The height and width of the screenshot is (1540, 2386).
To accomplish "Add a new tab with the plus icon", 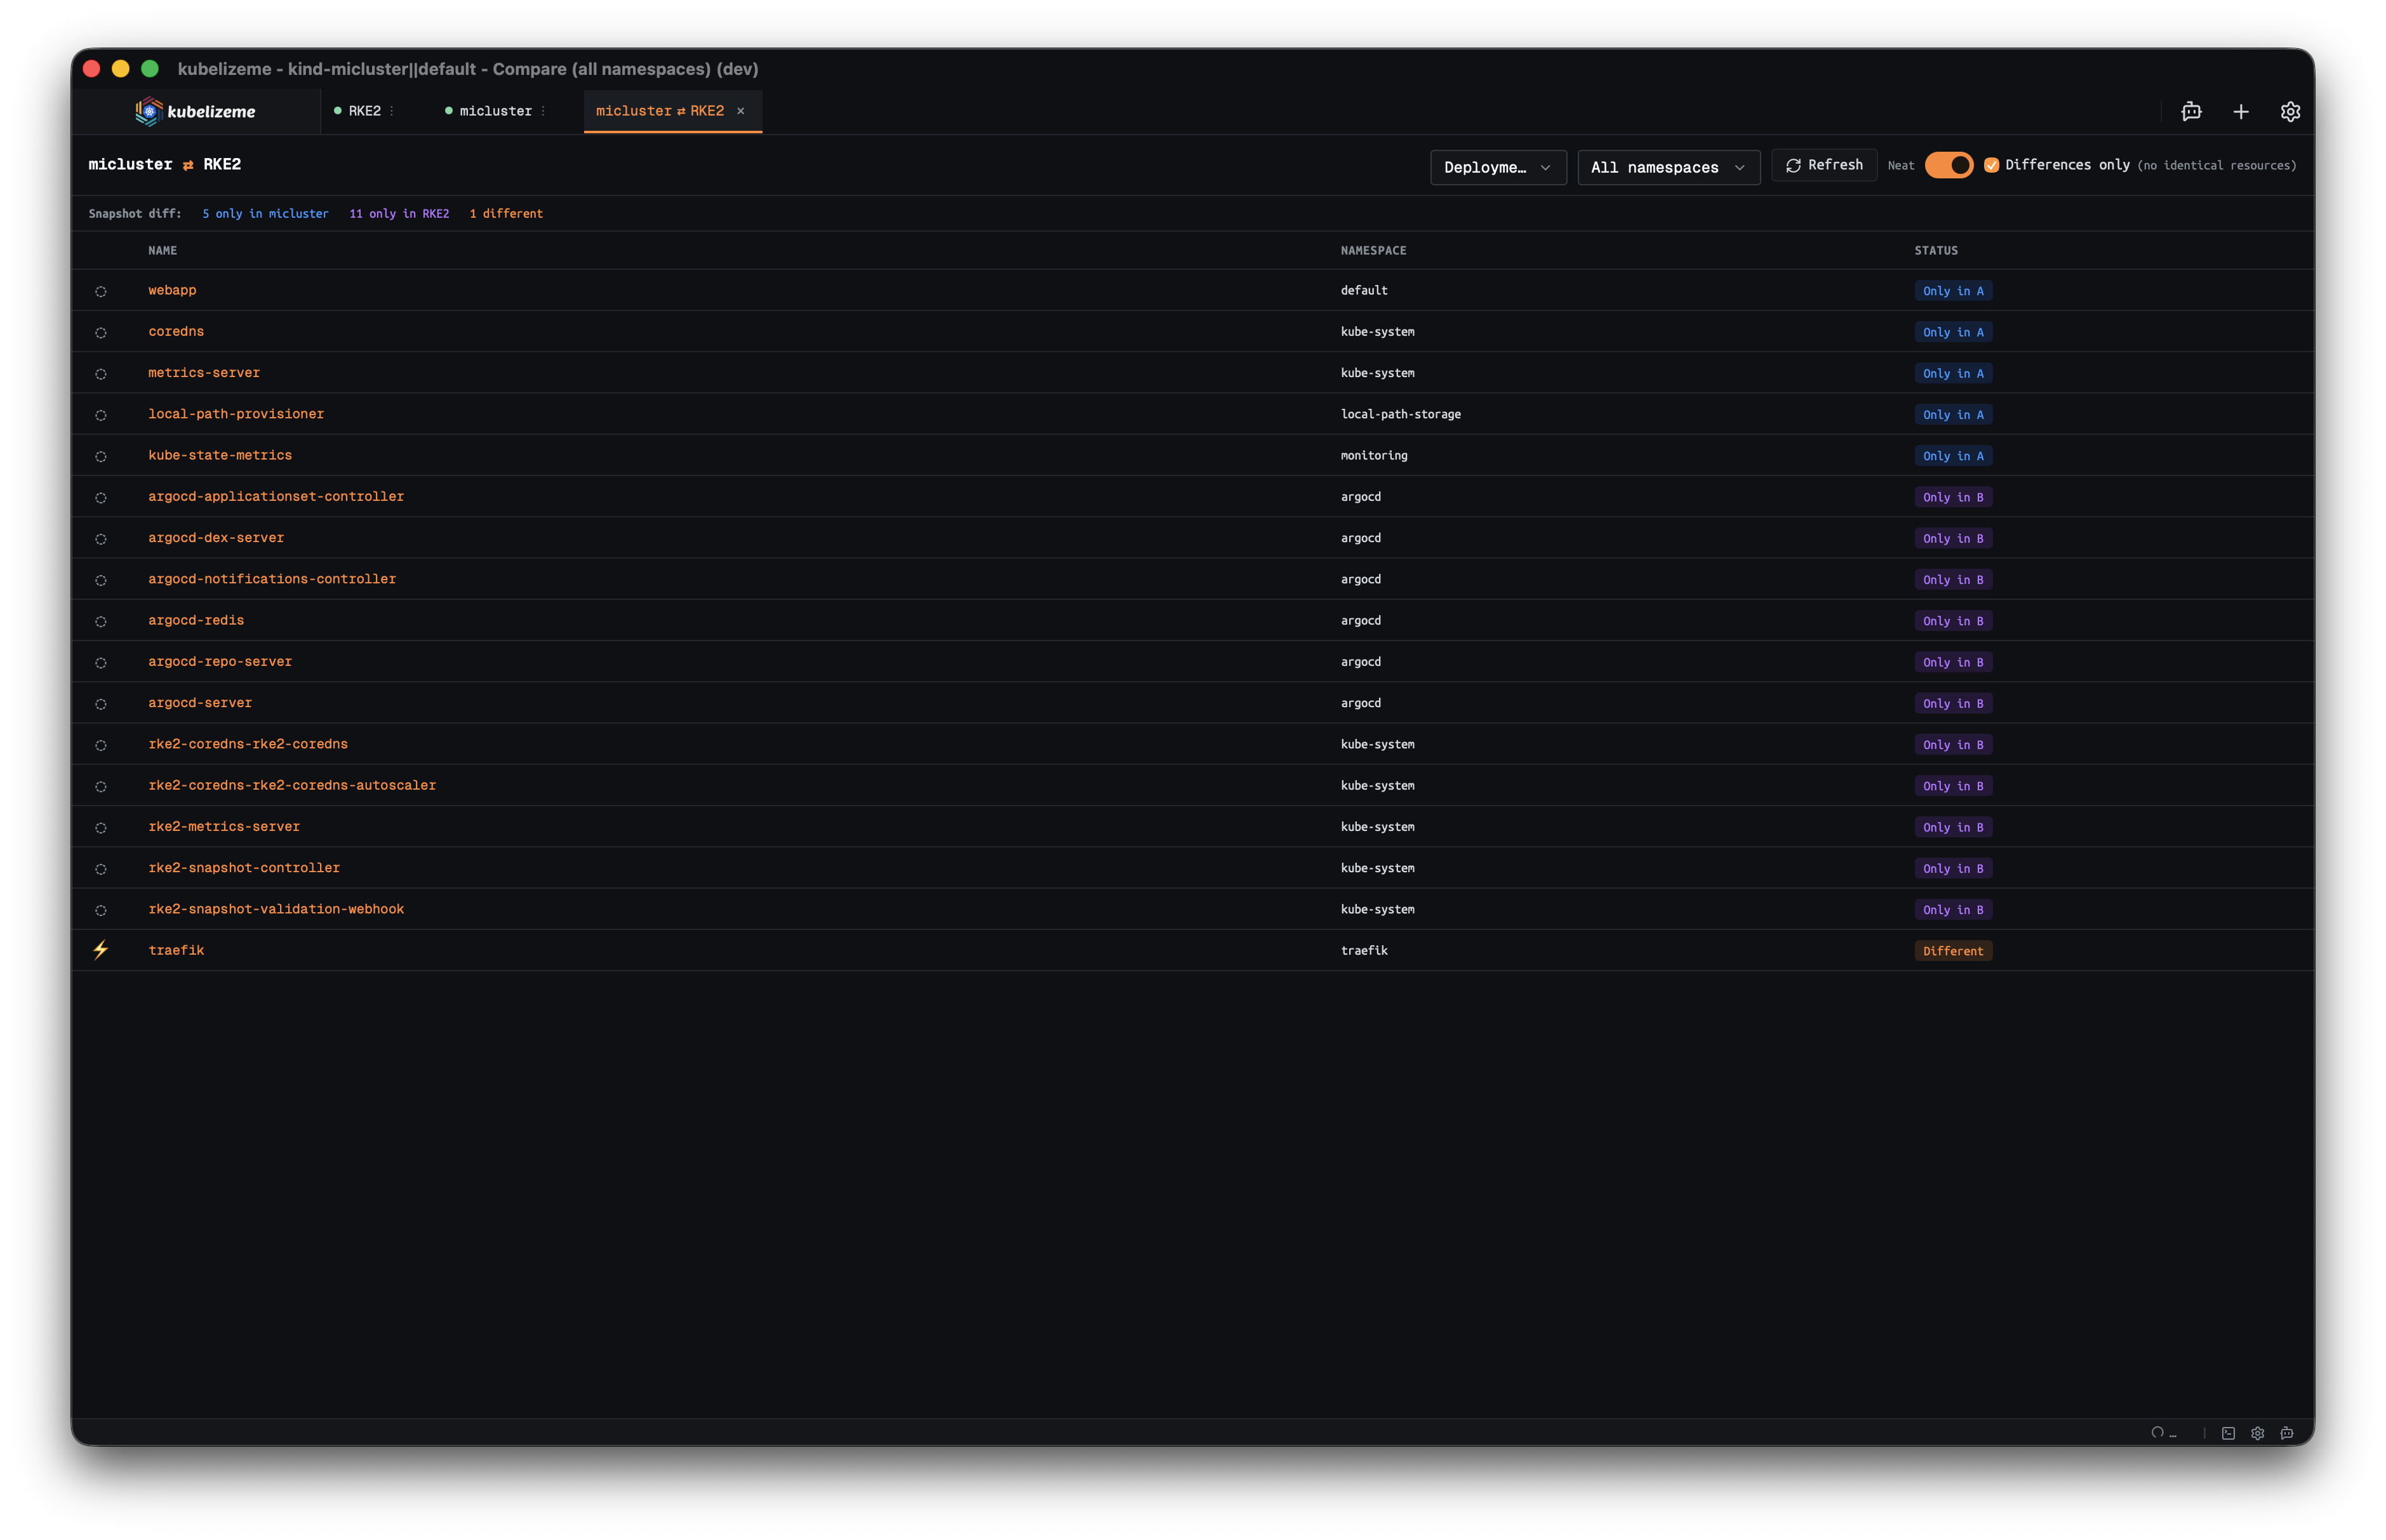I will [2241, 111].
